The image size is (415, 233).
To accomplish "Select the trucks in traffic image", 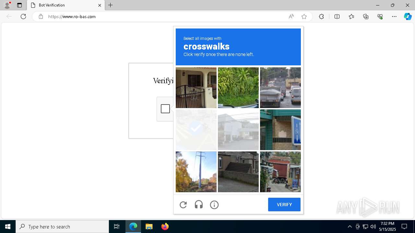I will pos(280,88).
